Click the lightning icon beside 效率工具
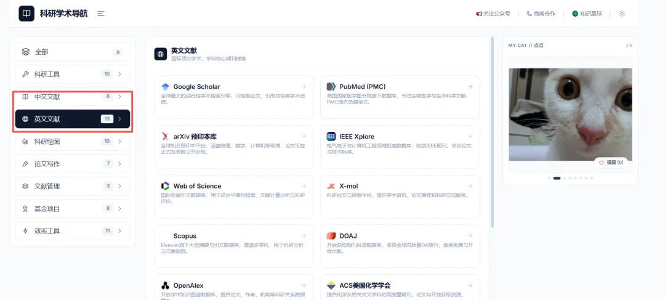Viewport: 665px width, 300px height. coord(25,231)
